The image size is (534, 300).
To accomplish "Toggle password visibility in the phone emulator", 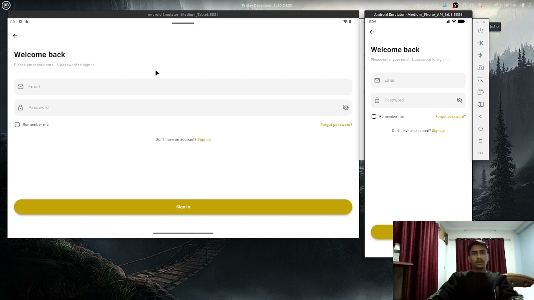I will pos(459,100).
